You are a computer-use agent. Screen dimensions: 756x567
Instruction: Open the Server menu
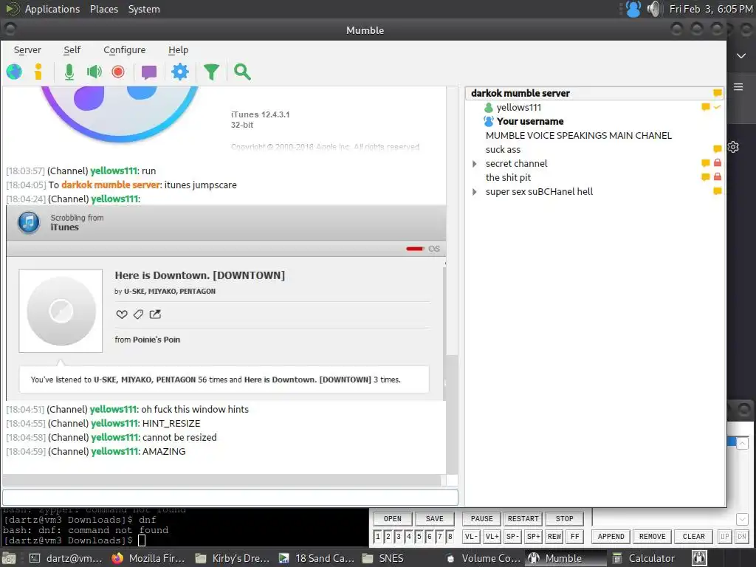coord(27,49)
